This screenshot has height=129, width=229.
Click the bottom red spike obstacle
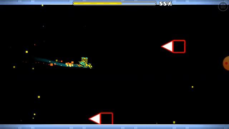pos(95,119)
